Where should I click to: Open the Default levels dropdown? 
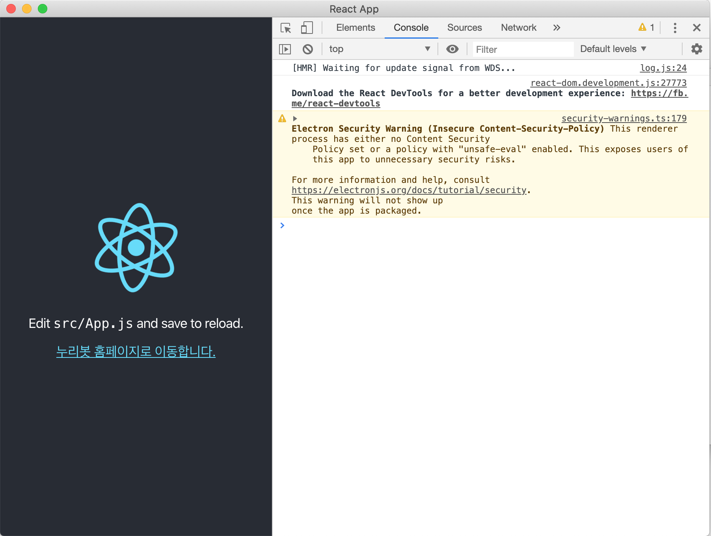(613, 49)
